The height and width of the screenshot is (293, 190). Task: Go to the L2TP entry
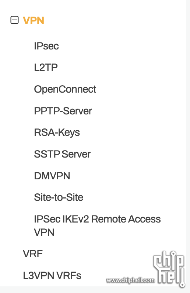tap(46, 67)
